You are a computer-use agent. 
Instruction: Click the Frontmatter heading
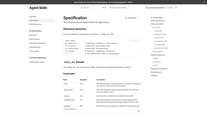[x=69, y=74]
